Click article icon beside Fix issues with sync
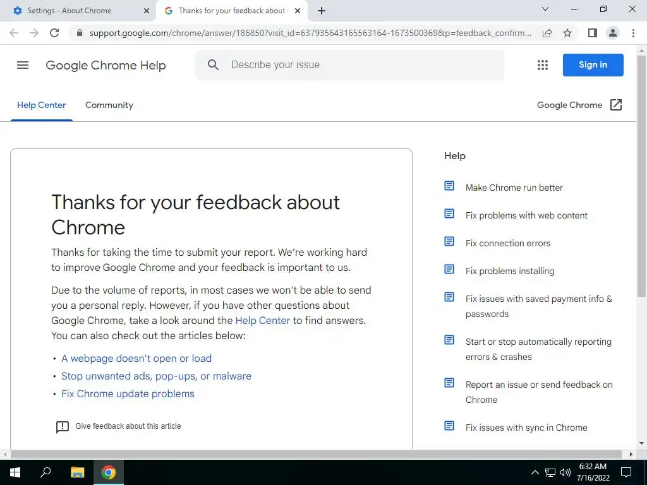The width and height of the screenshot is (647, 485). pos(449,426)
